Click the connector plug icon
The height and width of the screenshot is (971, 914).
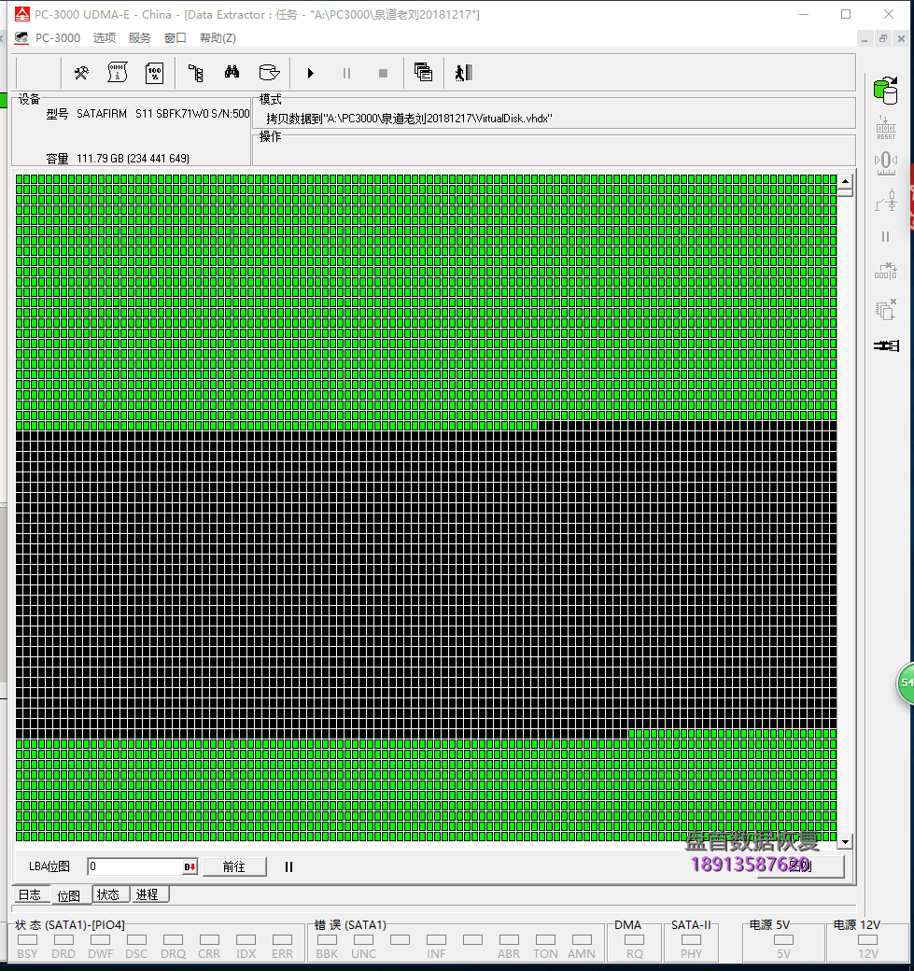coord(887,345)
